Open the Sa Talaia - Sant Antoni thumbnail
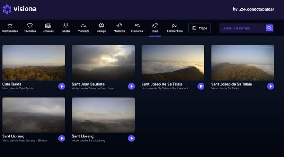 173,62
